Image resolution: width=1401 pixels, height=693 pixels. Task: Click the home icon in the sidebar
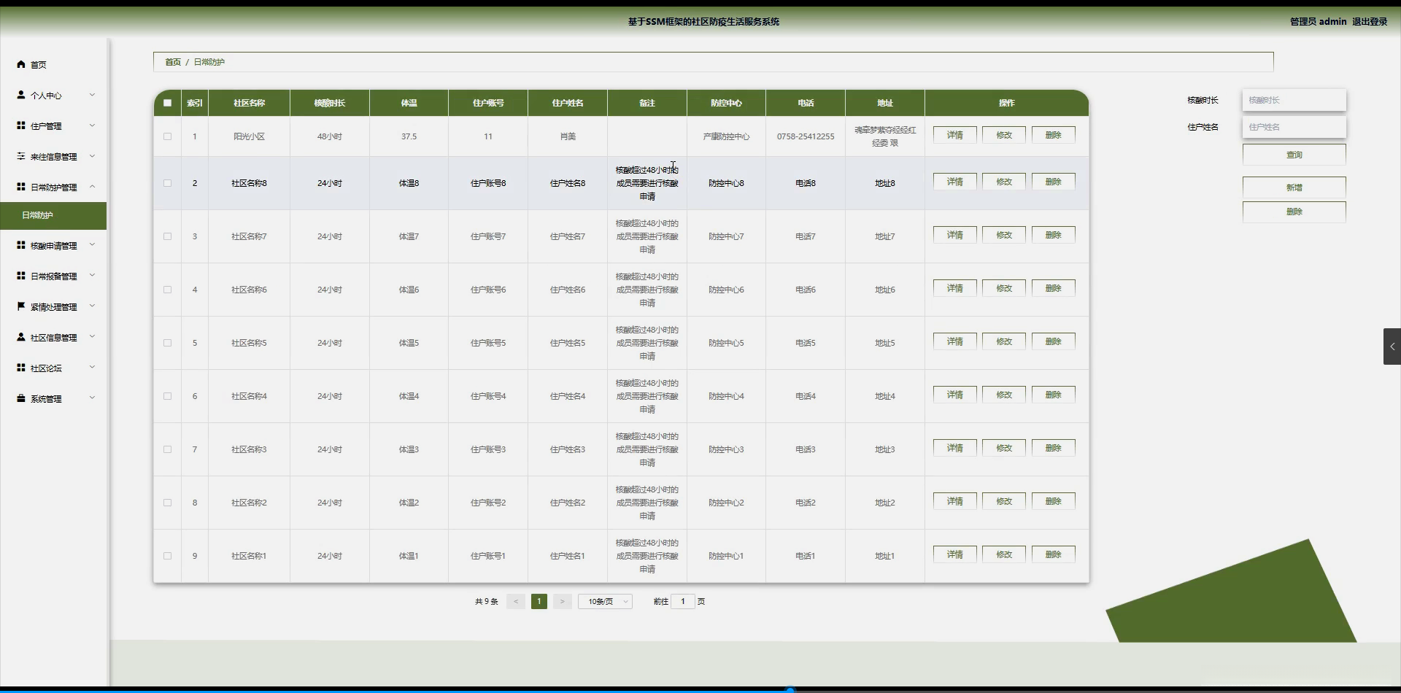click(x=21, y=64)
